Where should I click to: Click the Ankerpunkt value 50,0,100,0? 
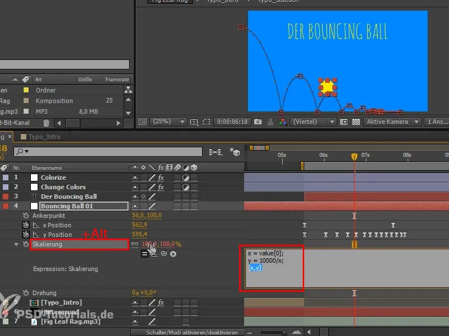(146, 216)
